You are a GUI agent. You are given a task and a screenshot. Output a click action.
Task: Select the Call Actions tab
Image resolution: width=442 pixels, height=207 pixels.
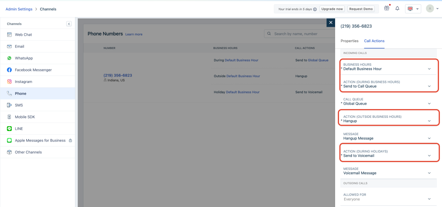374,41
